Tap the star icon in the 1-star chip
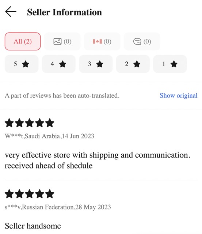 (174, 64)
